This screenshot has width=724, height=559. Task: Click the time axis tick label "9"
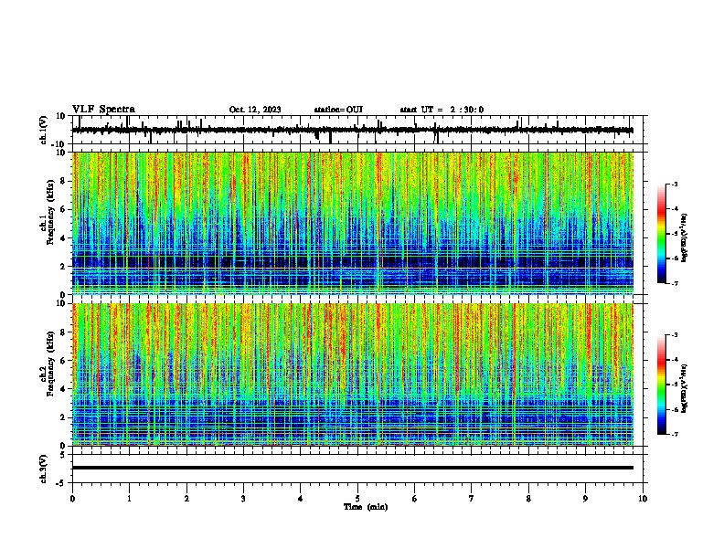tap(585, 499)
